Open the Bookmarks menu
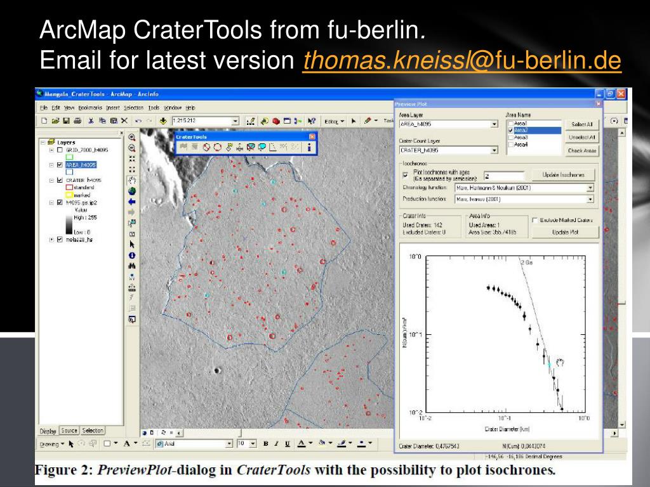This screenshot has width=650, height=487. pyautogui.click(x=90, y=108)
